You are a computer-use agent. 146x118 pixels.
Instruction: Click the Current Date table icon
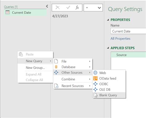pyautogui.click(x=7, y=12)
